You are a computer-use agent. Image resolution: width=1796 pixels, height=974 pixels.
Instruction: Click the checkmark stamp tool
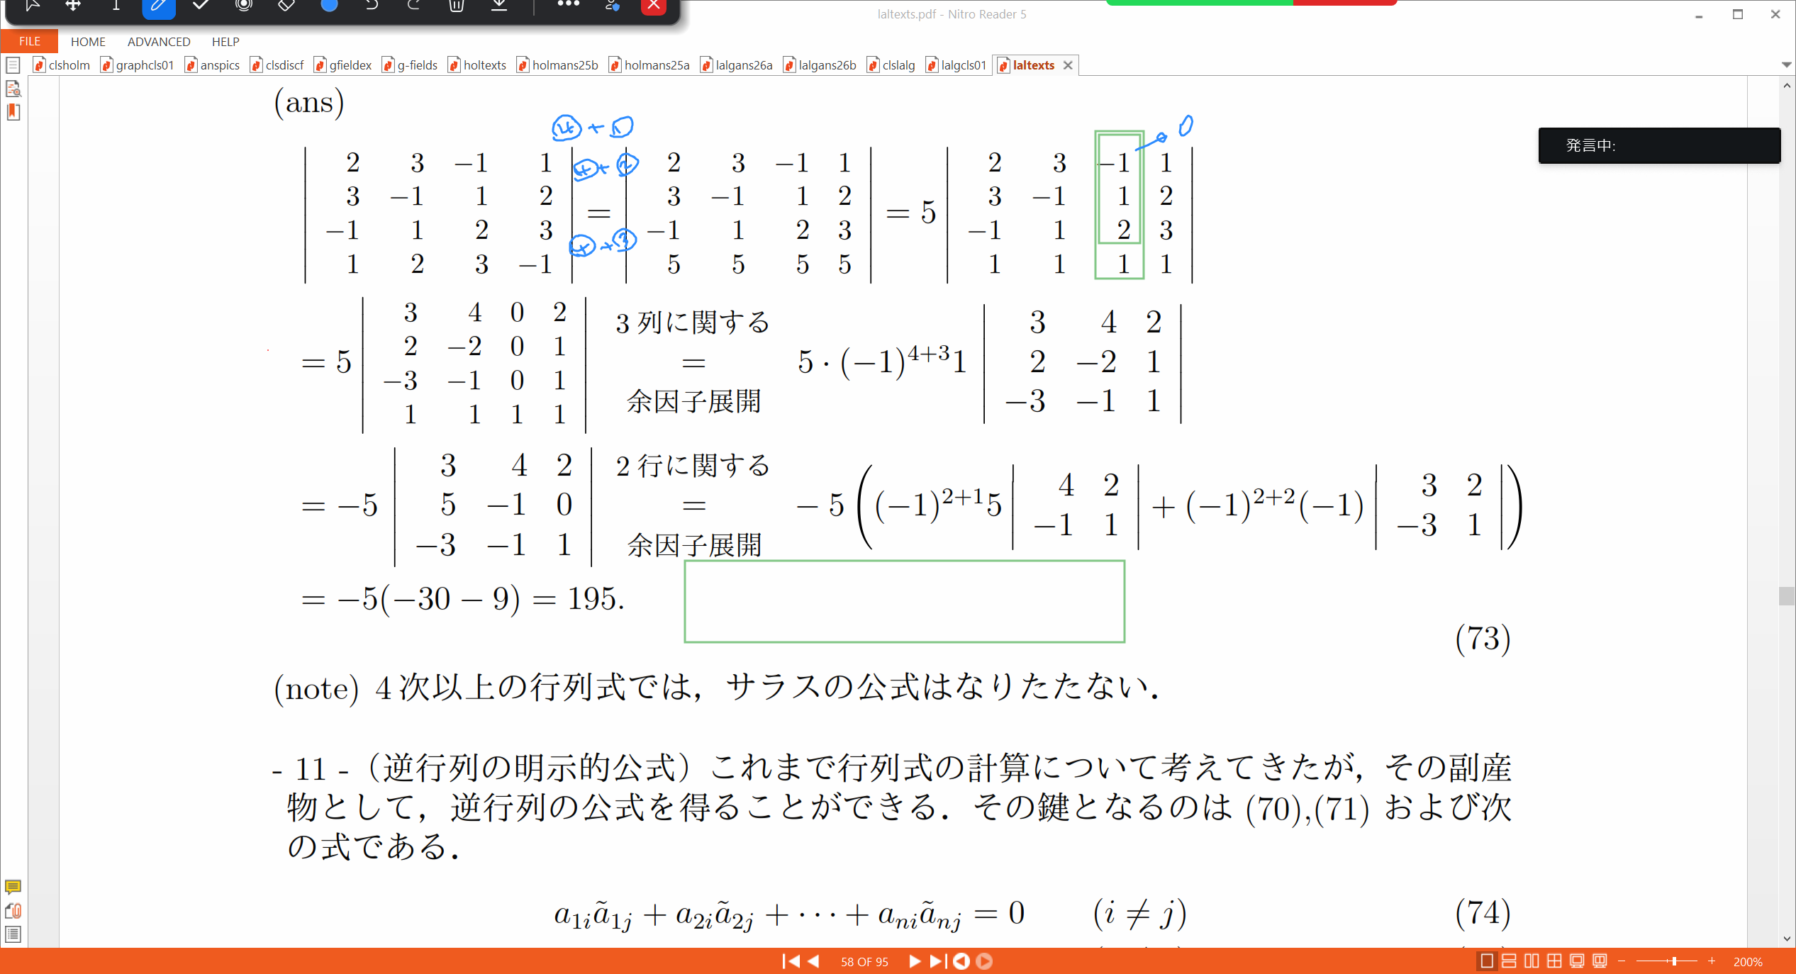(x=201, y=6)
